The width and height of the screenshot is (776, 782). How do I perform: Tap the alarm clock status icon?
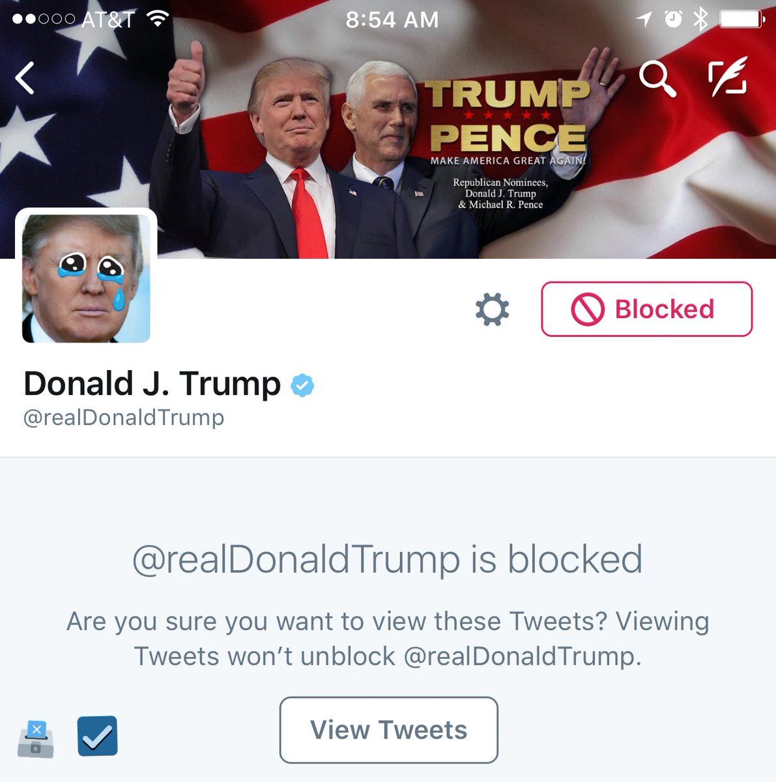(x=673, y=19)
